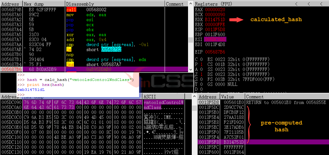329x155 pixels.
Task: Click the EIP register value 005687B6
Action: pyautogui.click(x=215, y=52)
